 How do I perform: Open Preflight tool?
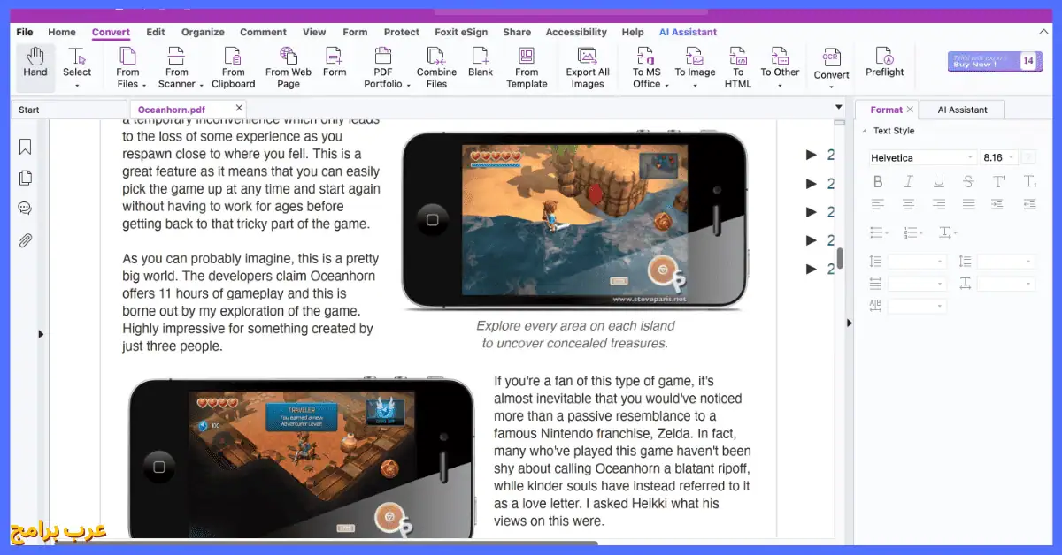point(884,62)
